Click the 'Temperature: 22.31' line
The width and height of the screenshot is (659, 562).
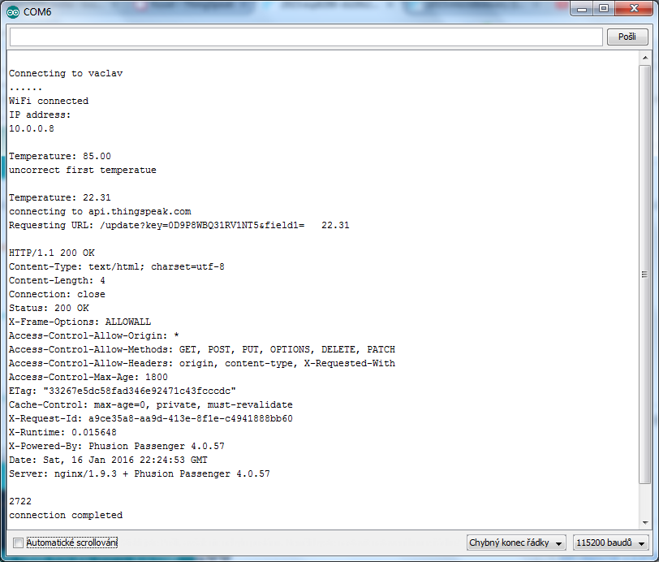pyautogui.click(x=60, y=197)
